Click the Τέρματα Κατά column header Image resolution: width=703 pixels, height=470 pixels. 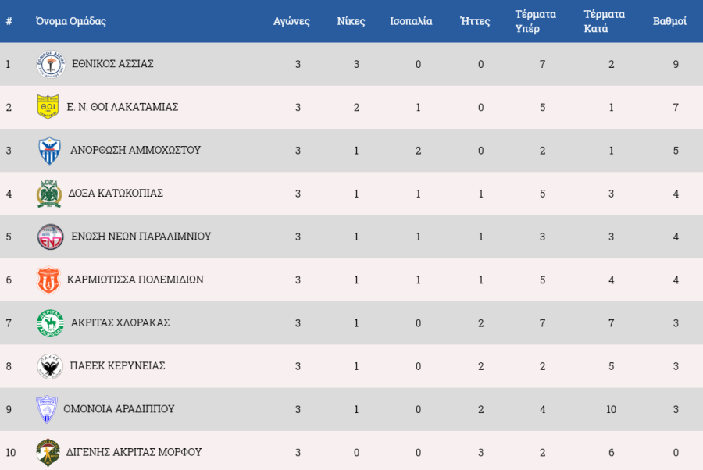tap(605, 21)
